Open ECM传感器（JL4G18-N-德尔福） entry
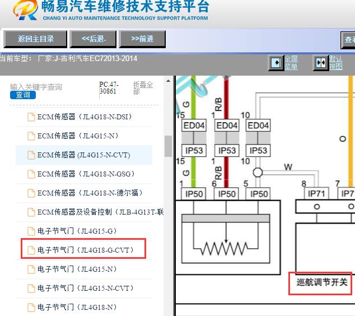The width and height of the screenshot is (355, 316). (90, 193)
